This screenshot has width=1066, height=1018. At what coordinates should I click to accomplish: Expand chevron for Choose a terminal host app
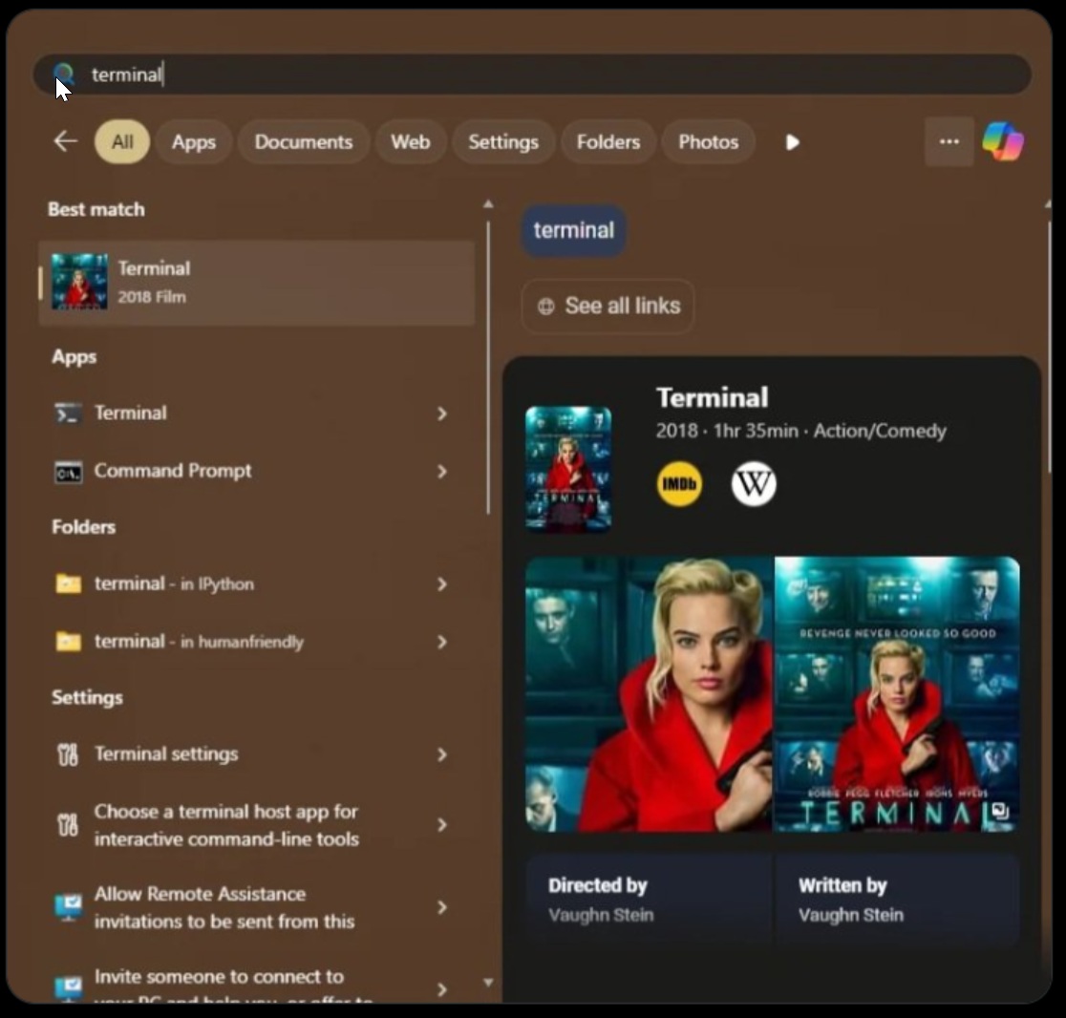(442, 825)
